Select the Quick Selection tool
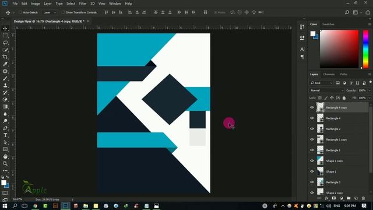The image size is (373, 210). pyautogui.click(x=5, y=50)
